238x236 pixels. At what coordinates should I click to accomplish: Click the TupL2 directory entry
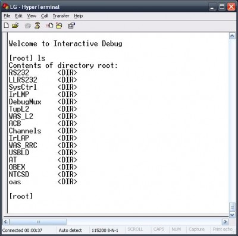coord(19,109)
